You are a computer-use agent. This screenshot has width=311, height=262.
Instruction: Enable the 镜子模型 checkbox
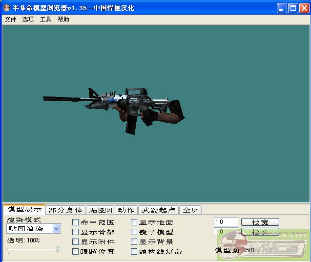point(134,232)
